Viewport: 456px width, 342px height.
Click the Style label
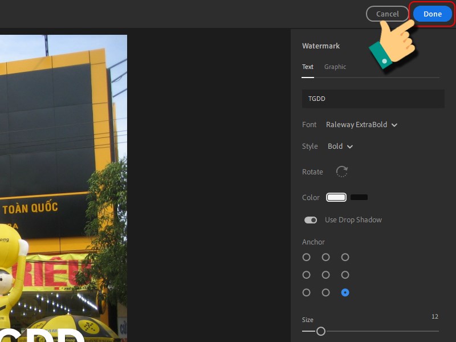pyautogui.click(x=310, y=146)
